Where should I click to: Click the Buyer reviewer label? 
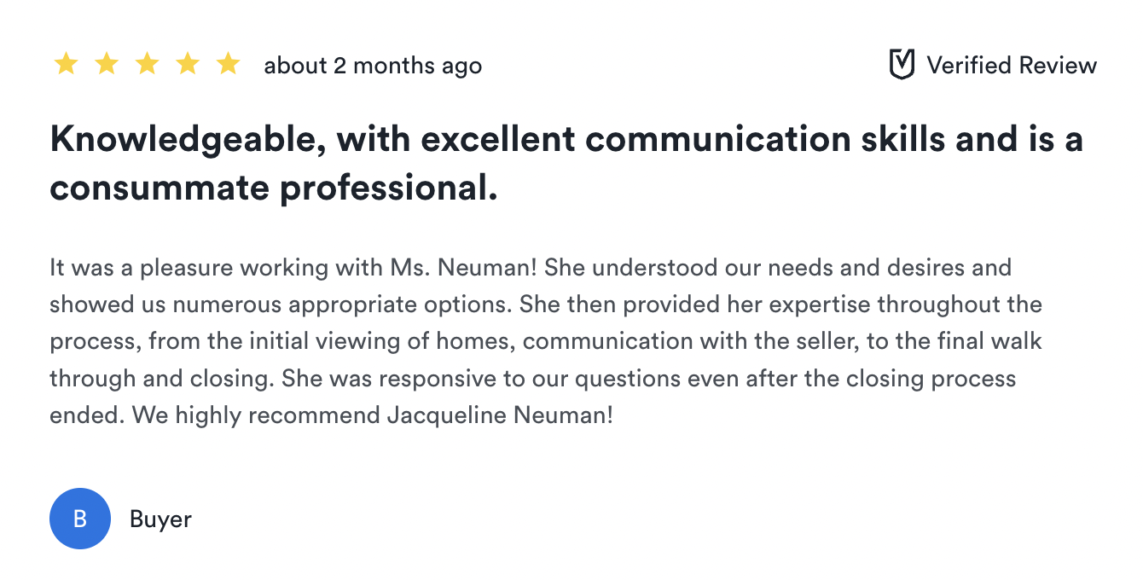coord(160,519)
